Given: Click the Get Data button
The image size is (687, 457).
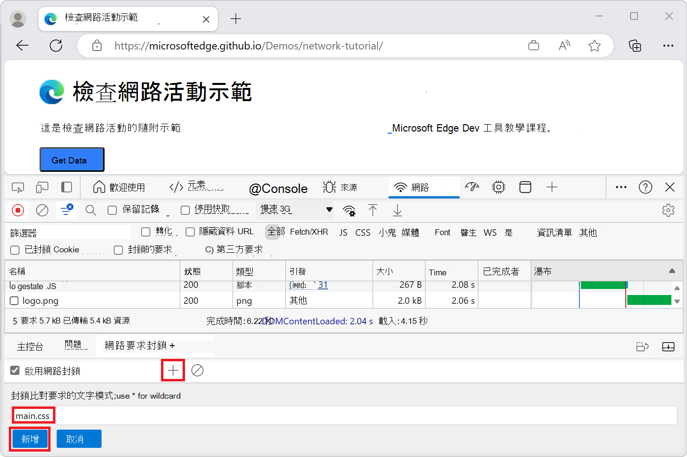Looking at the screenshot, I should (72, 160).
